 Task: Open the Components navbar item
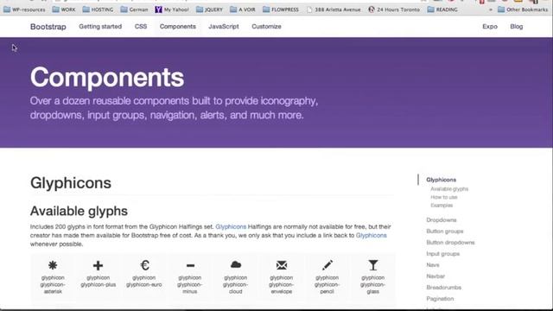point(178,27)
